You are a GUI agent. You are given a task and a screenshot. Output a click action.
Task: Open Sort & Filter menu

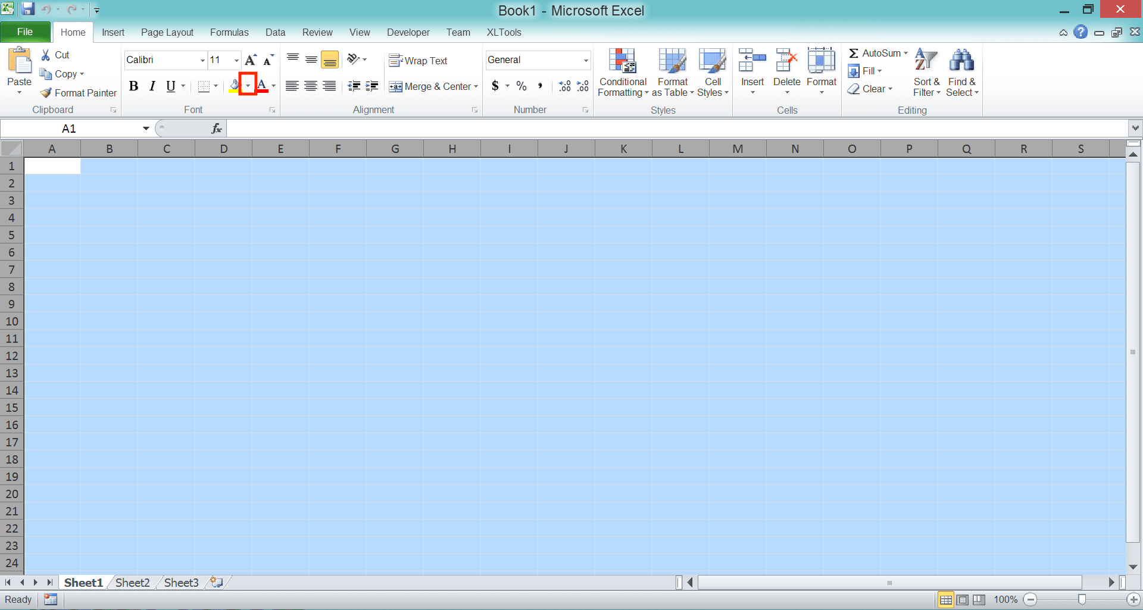point(926,73)
